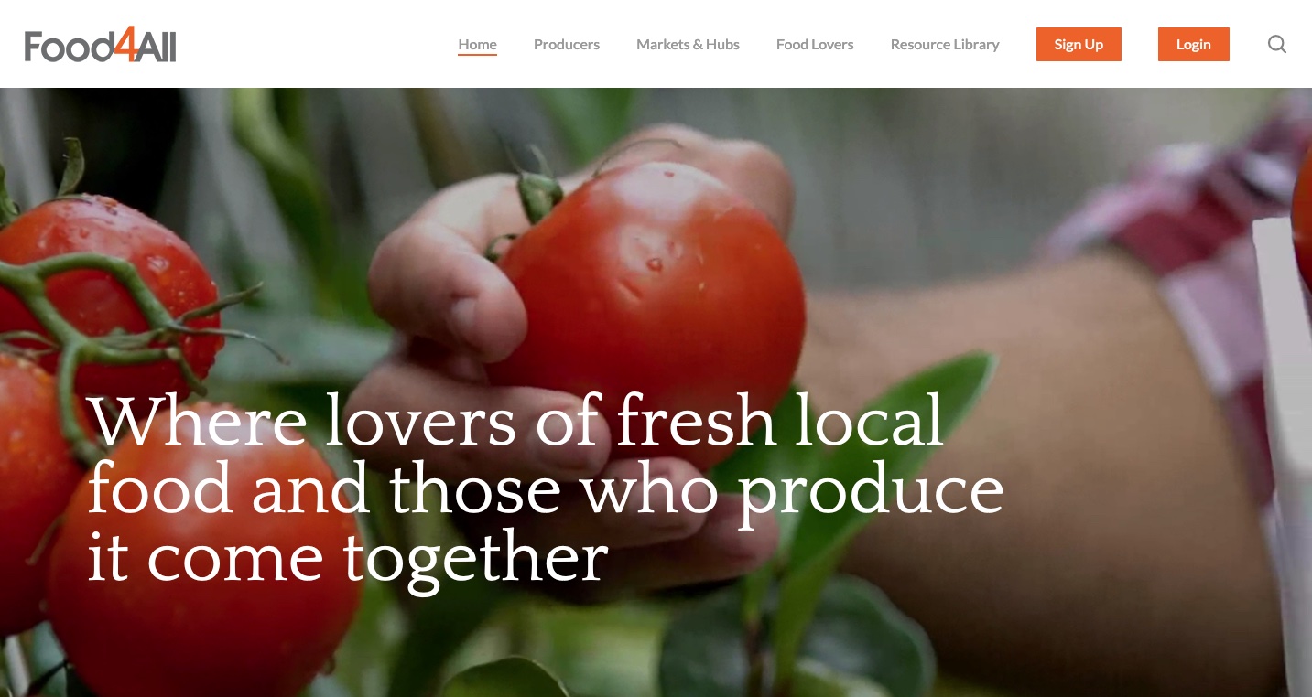This screenshot has height=697, width=1312.
Task: Open the Food Lovers page
Action: pos(815,44)
